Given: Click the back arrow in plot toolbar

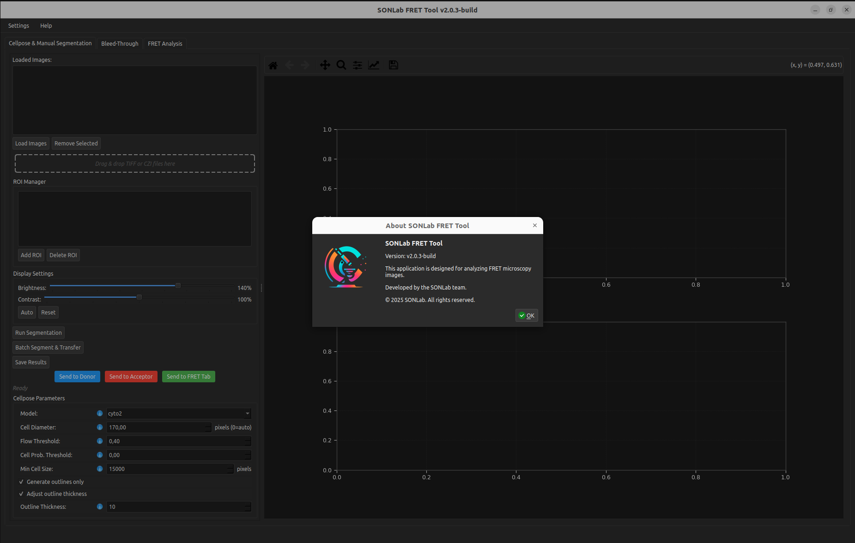Looking at the screenshot, I should pyautogui.click(x=289, y=65).
